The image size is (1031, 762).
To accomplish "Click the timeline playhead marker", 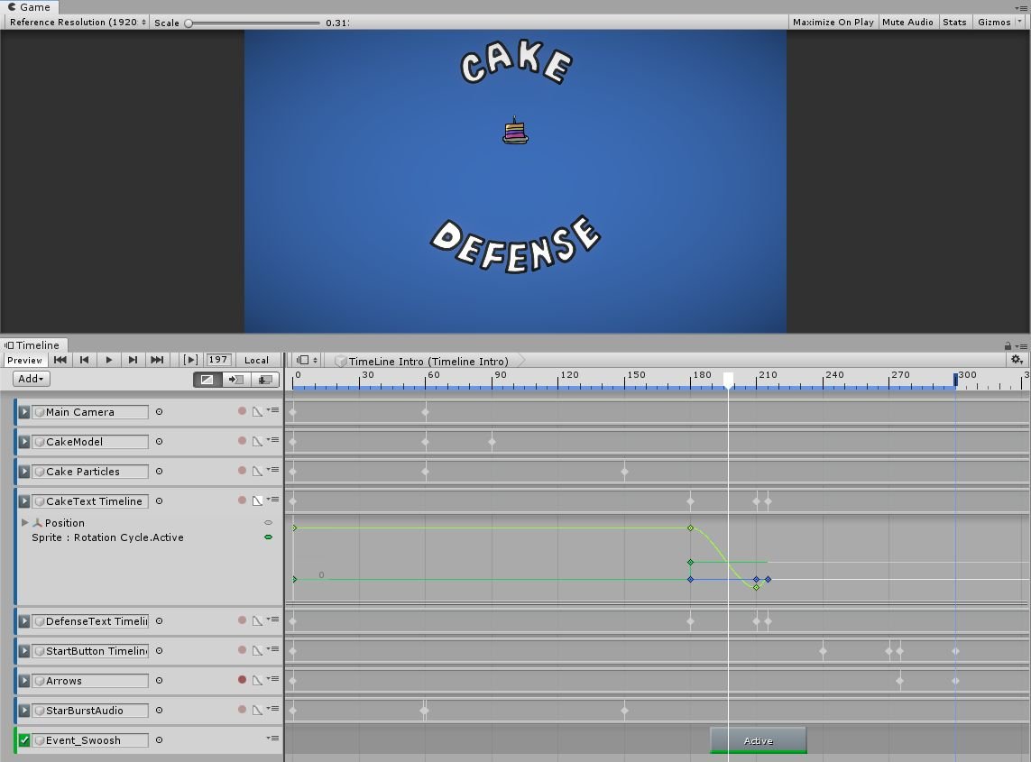I will tap(728, 380).
